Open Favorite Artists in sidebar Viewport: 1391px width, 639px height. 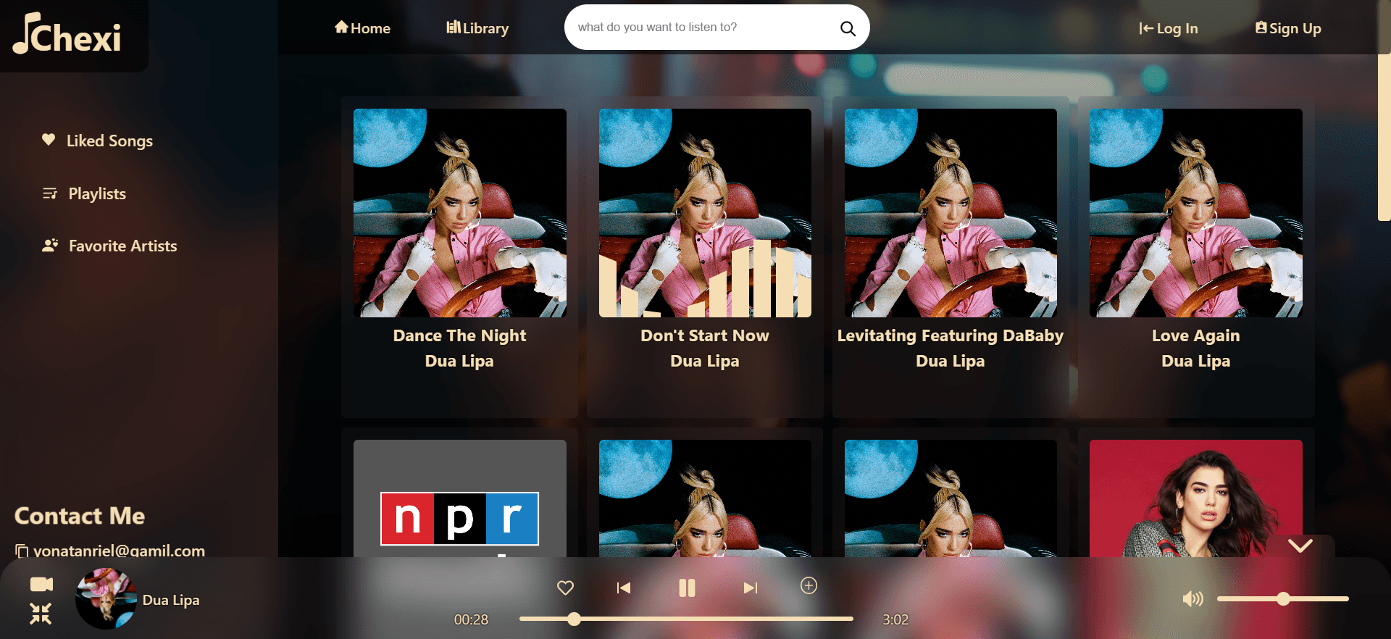(x=122, y=246)
